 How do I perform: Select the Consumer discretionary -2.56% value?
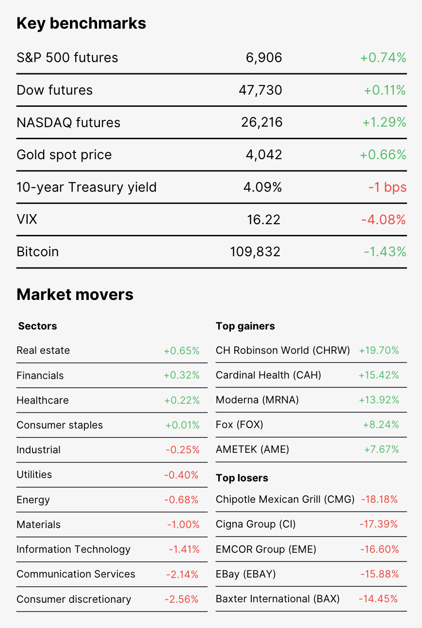(181, 599)
